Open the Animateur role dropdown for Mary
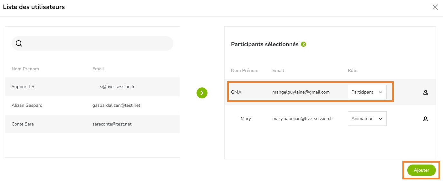The height and width of the screenshot is (181, 443). point(367,119)
